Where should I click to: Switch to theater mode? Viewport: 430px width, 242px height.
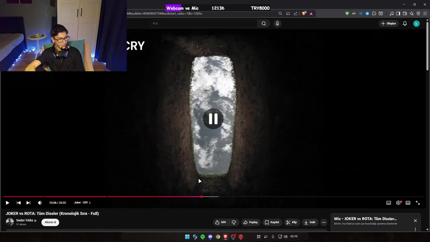pos(408,203)
